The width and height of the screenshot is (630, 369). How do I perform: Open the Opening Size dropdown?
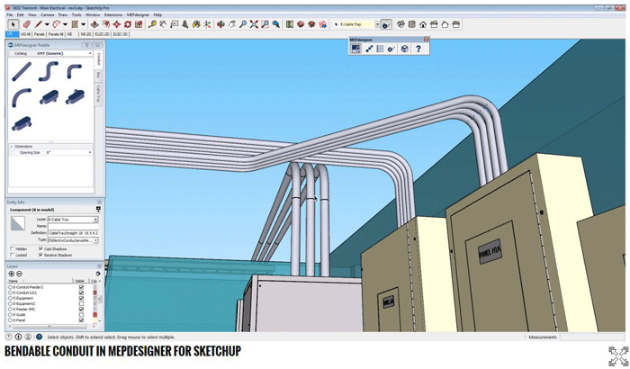[x=89, y=153]
